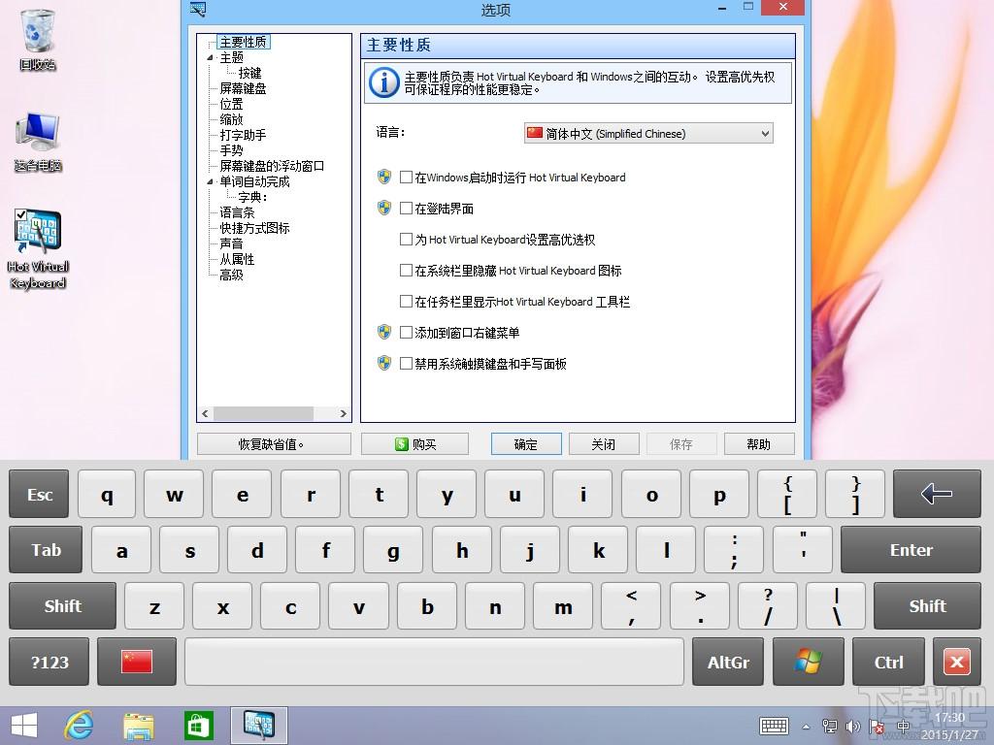Open the Windows Store taskbar icon
This screenshot has width=994, height=745.
coord(198,726)
